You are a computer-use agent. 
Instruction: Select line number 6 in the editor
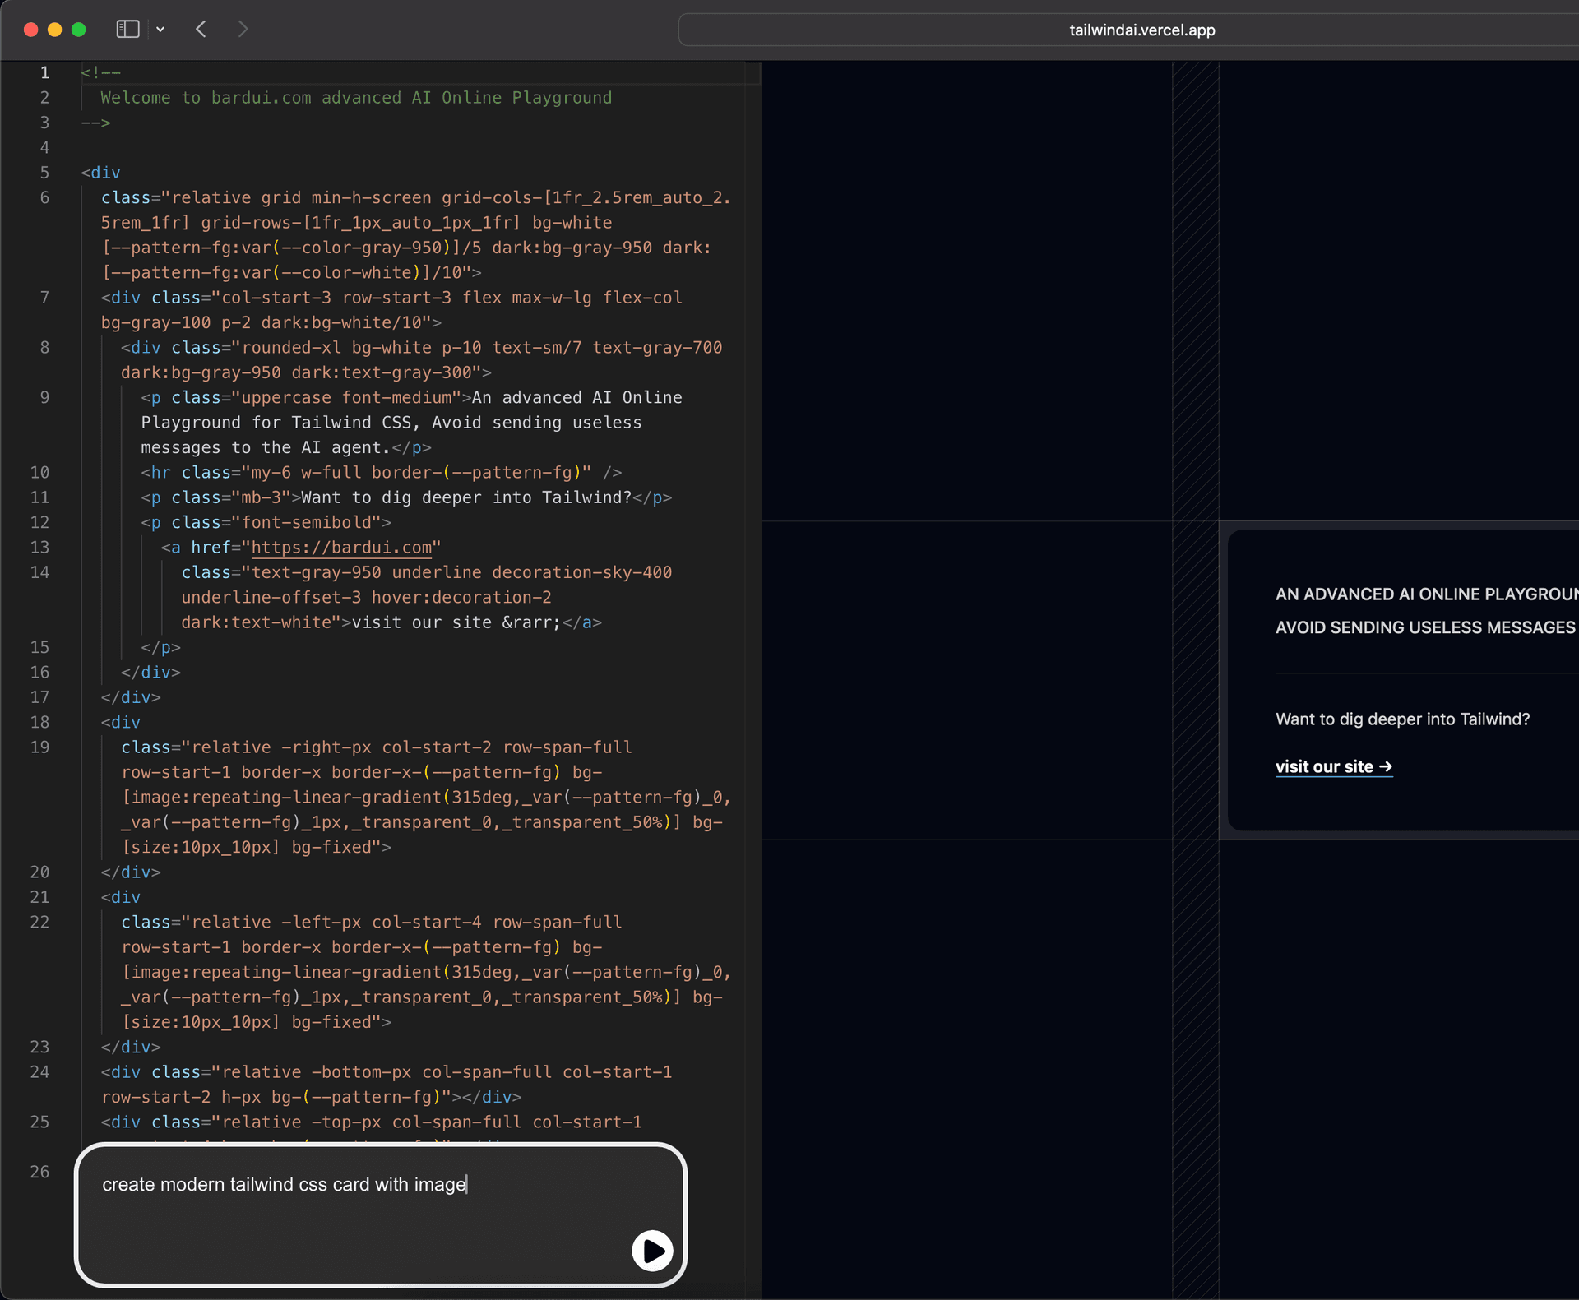coord(44,197)
